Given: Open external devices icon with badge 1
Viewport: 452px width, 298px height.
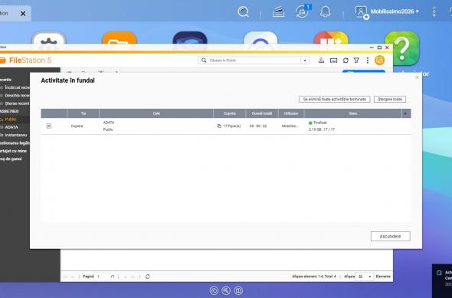Looking at the screenshot, I should tap(302, 12).
